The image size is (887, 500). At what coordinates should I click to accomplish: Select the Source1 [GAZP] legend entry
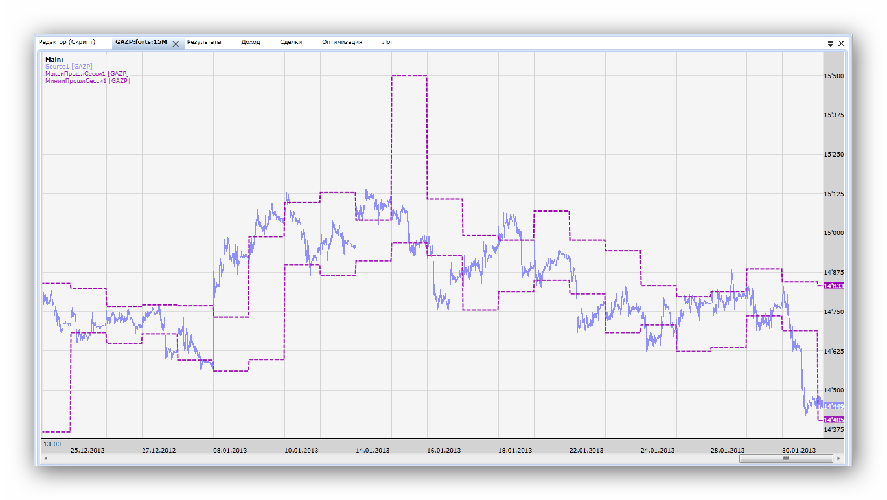pos(69,67)
